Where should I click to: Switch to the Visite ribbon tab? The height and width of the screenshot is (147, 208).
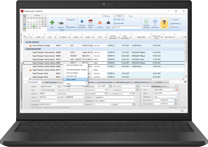(x=130, y=16)
